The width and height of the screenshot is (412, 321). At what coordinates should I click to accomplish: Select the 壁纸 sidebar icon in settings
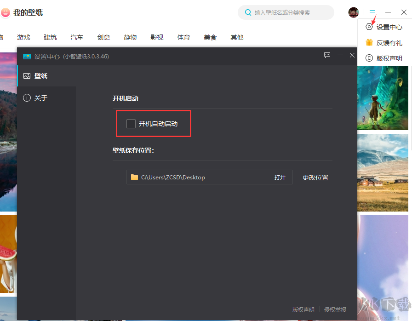[x=27, y=75]
